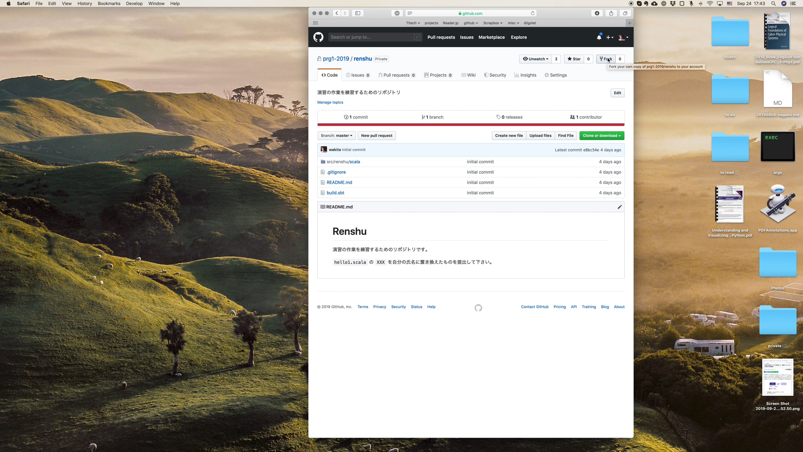Open Safari's share sheet icon
The image size is (803, 452).
pyautogui.click(x=611, y=13)
